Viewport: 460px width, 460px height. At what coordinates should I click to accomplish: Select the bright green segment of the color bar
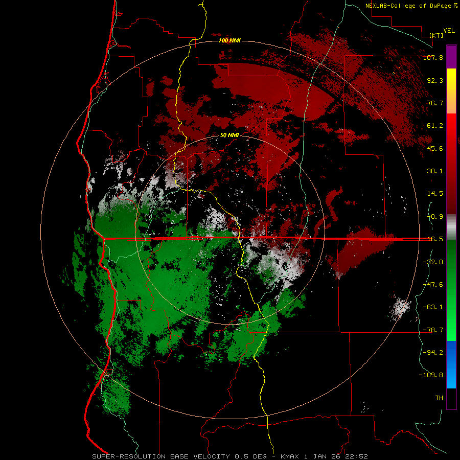point(451,290)
